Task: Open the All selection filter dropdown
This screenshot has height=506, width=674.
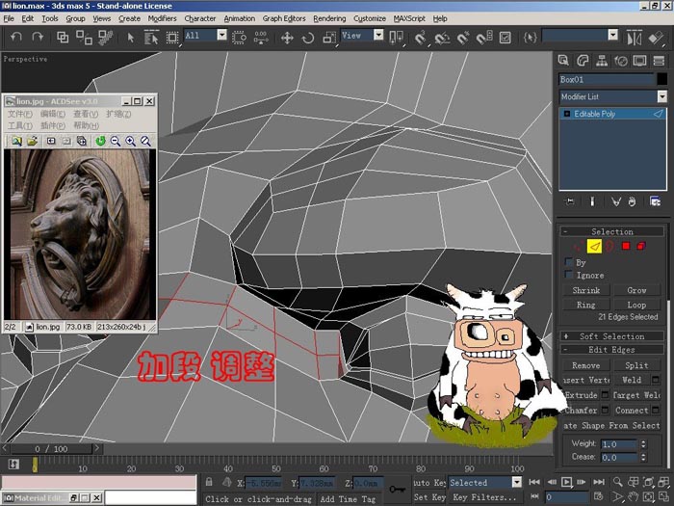Action: click(x=221, y=35)
